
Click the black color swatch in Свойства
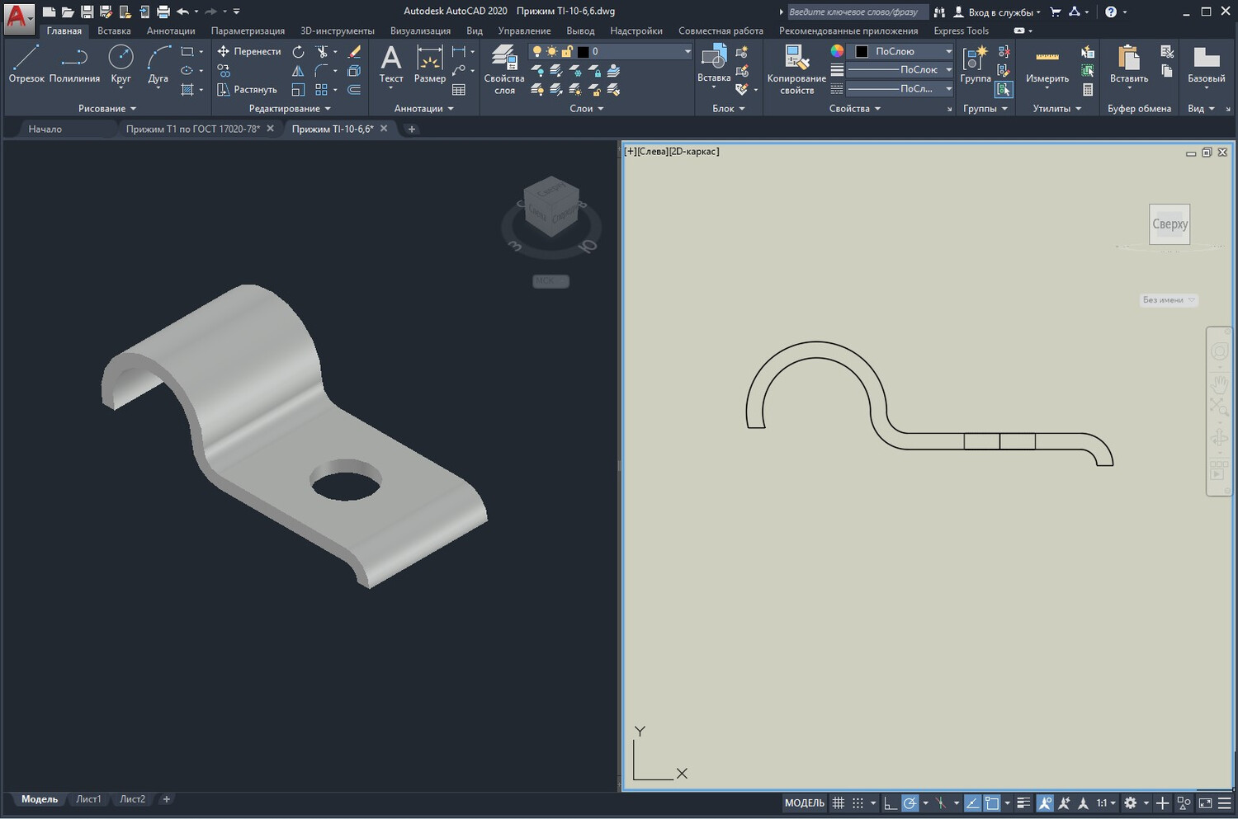pos(862,51)
